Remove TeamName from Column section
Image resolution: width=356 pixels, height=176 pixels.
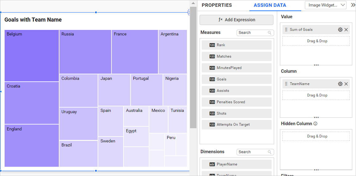tap(346, 84)
